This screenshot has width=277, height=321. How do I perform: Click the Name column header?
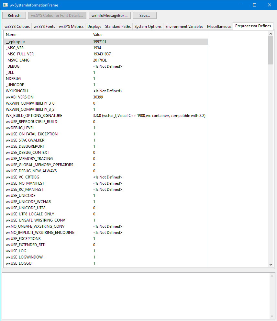(47, 35)
